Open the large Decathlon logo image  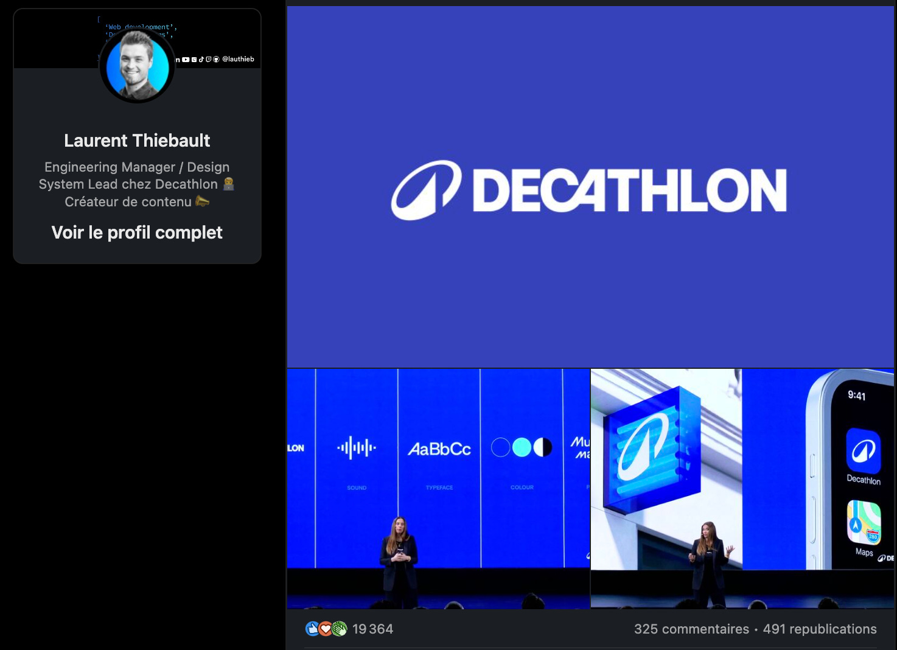(590, 187)
